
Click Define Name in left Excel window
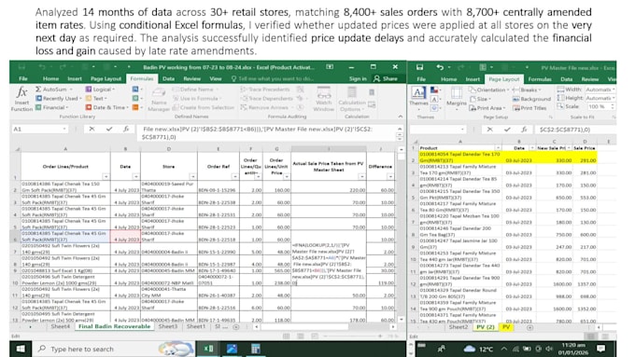click(195, 89)
